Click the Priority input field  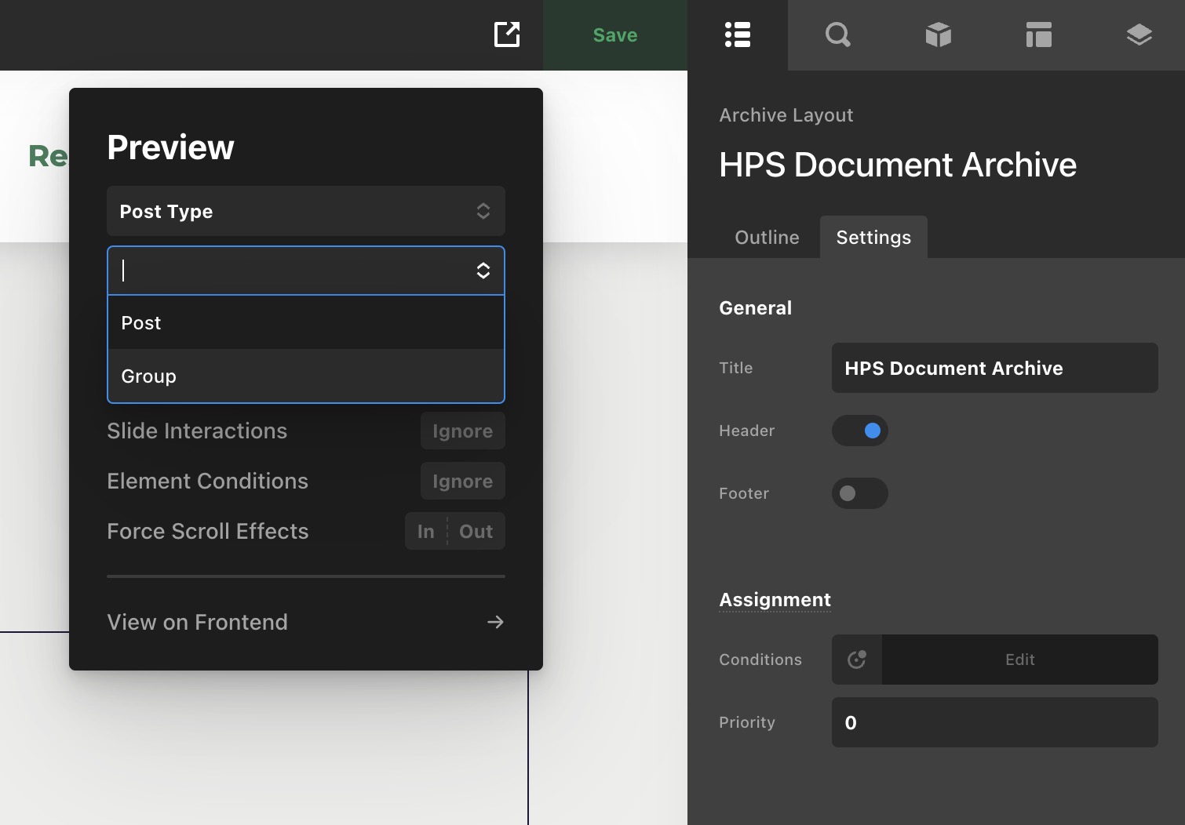(x=994, y=722)
